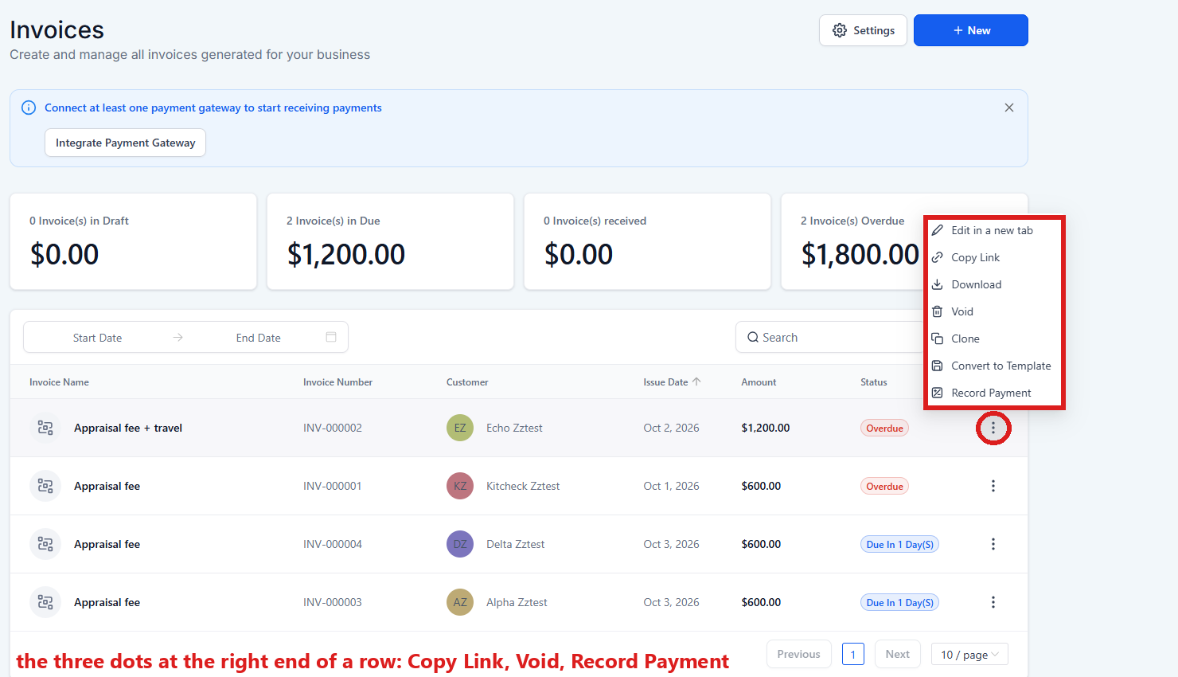The image size is (1178, 677).
Task: Click the Overdue status badge for INV-000001
Action: [x=884, y=486]
